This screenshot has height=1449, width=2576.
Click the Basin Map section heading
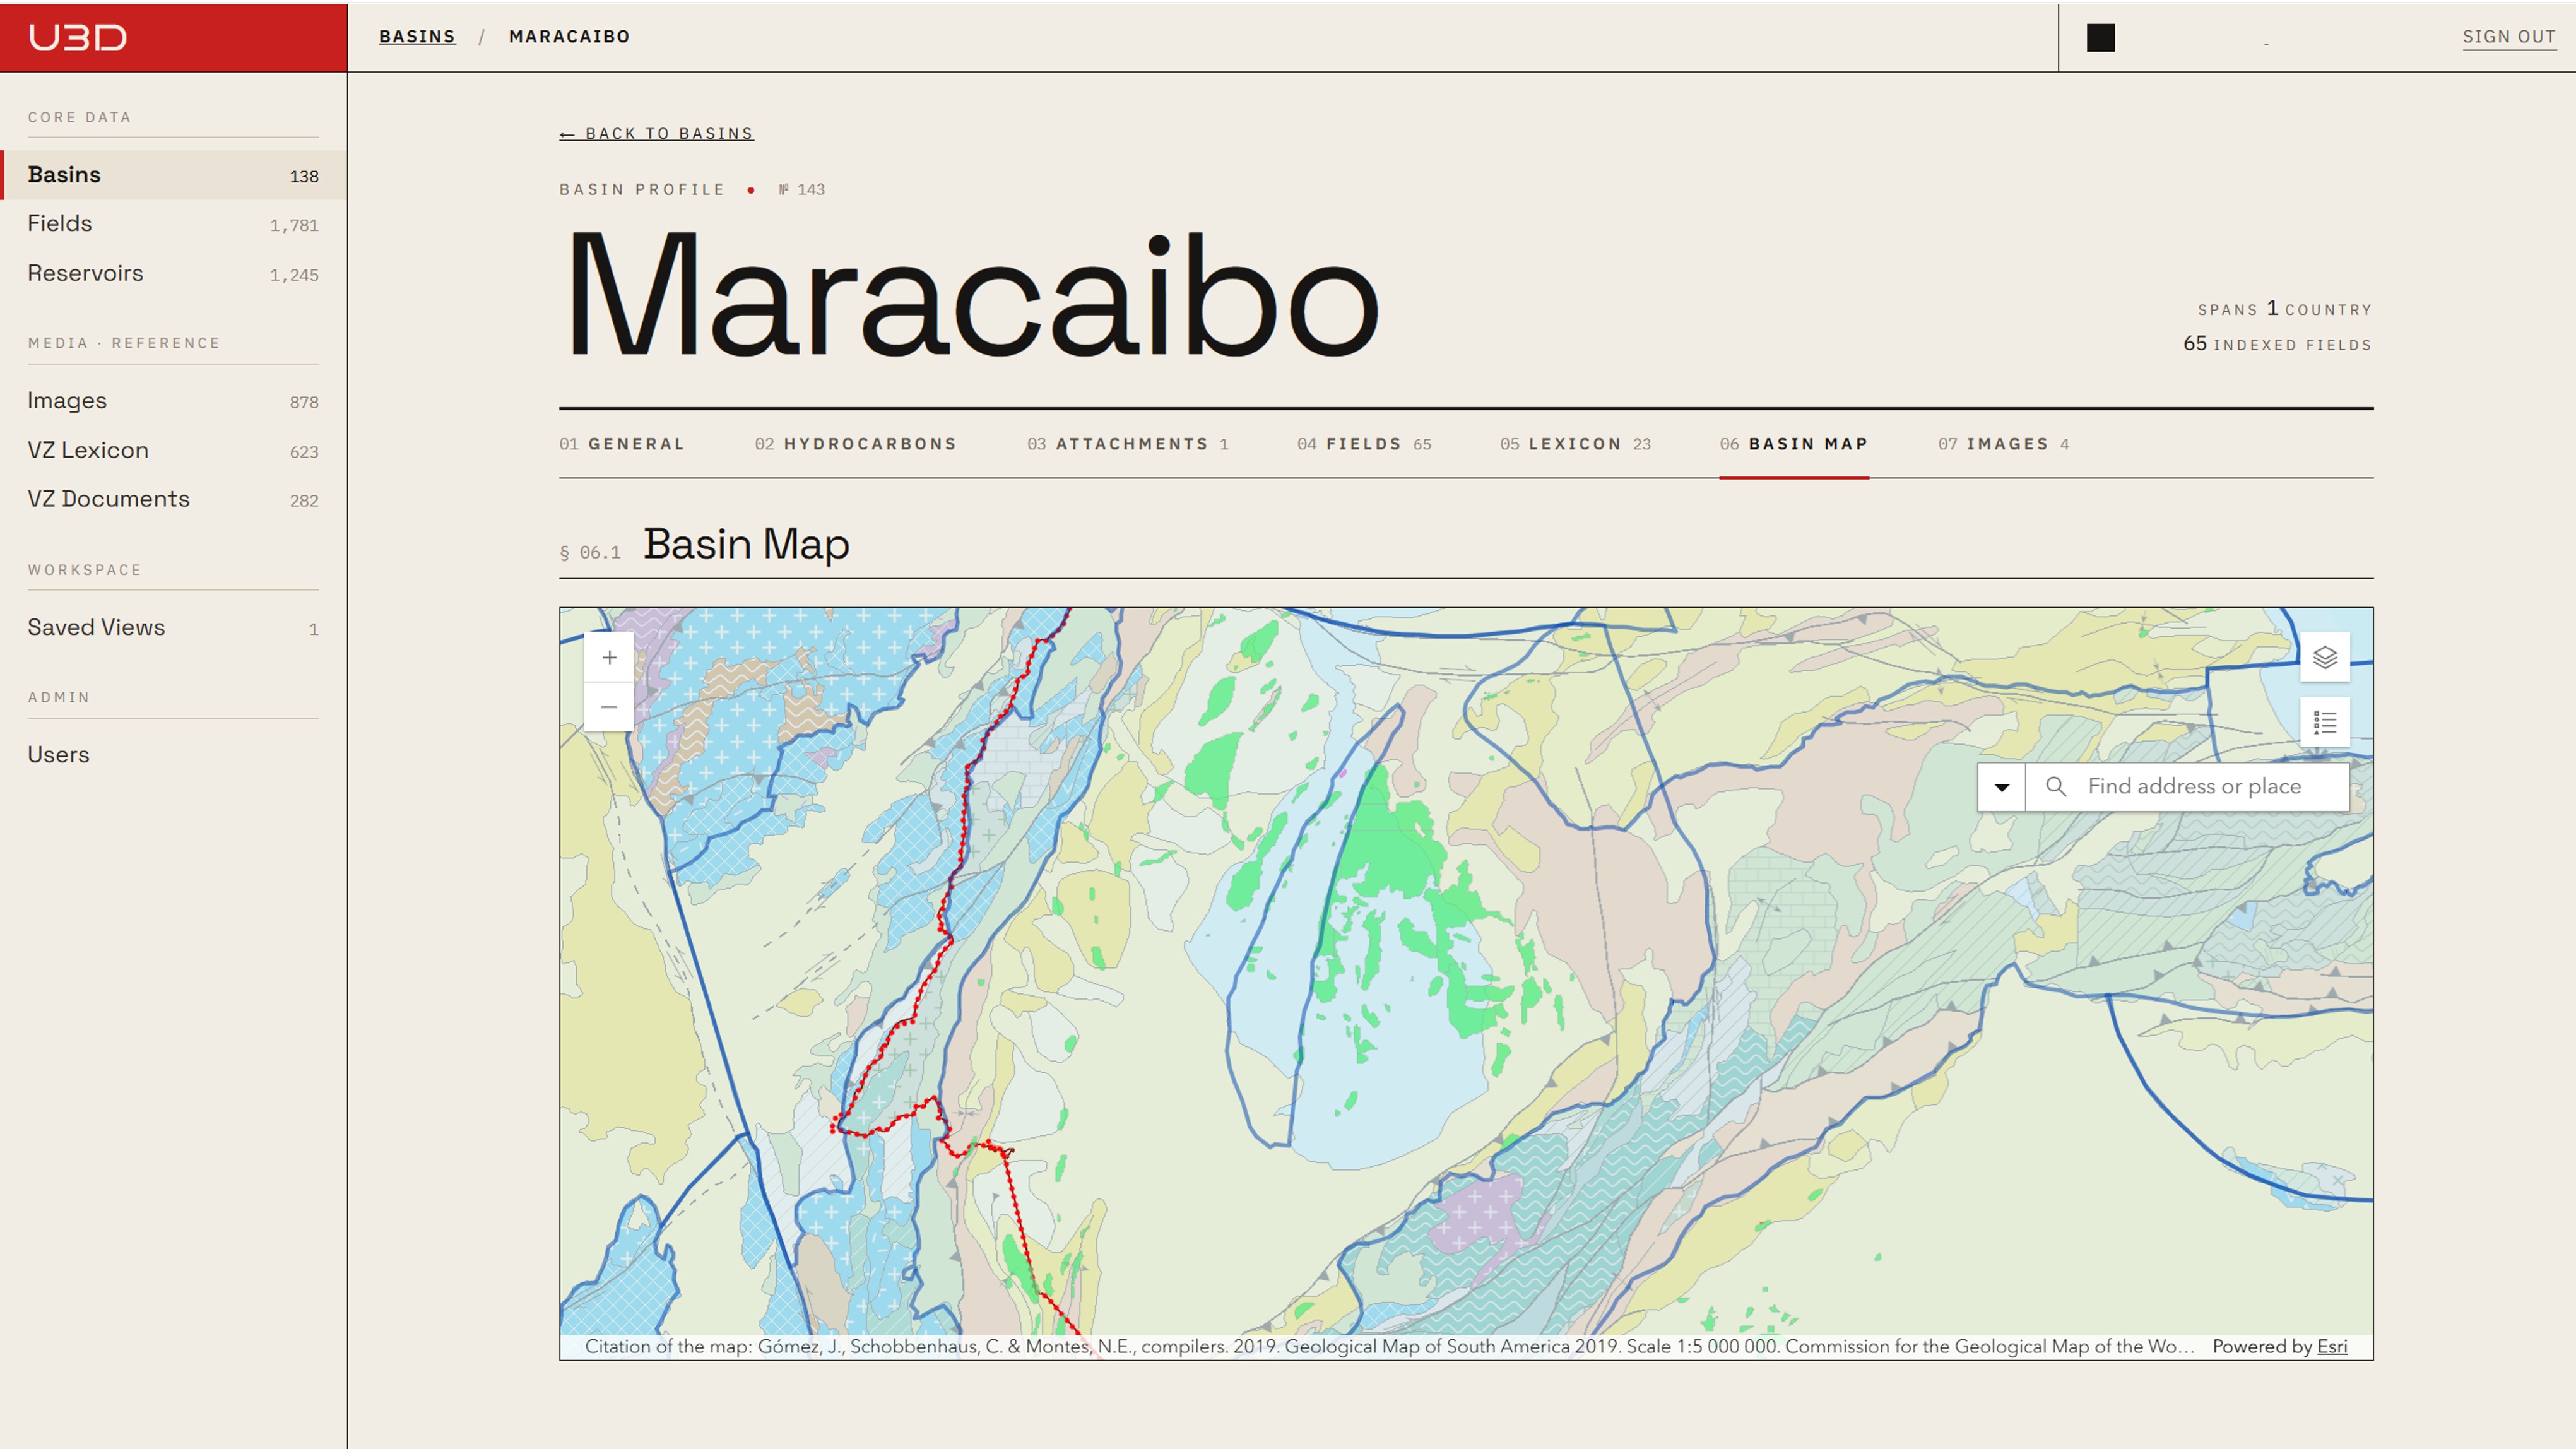point(746,545)
